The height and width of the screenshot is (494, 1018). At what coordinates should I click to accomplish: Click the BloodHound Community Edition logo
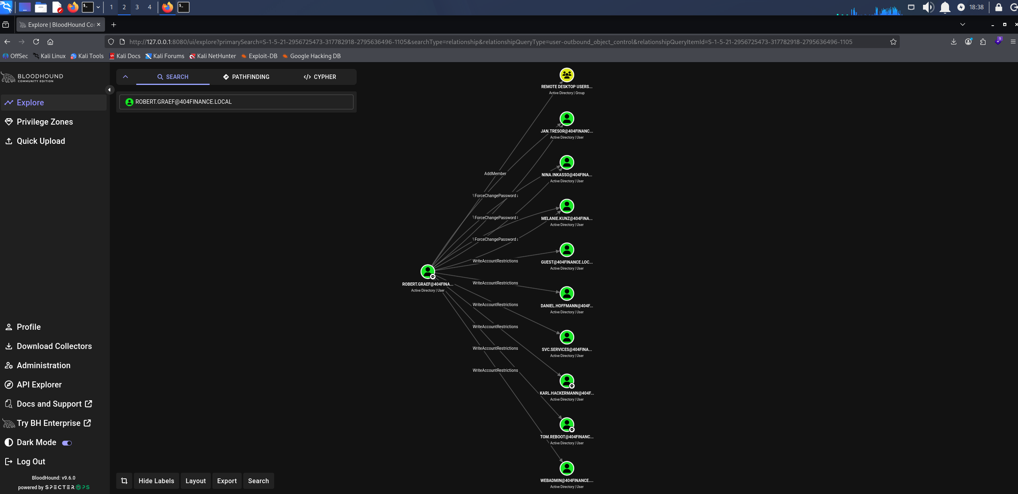click(x=32, y=77)
